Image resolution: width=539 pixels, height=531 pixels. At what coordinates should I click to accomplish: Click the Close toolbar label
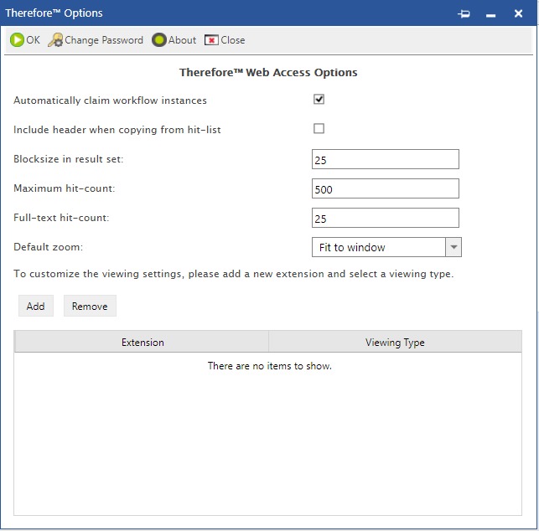tap(233, 40)
